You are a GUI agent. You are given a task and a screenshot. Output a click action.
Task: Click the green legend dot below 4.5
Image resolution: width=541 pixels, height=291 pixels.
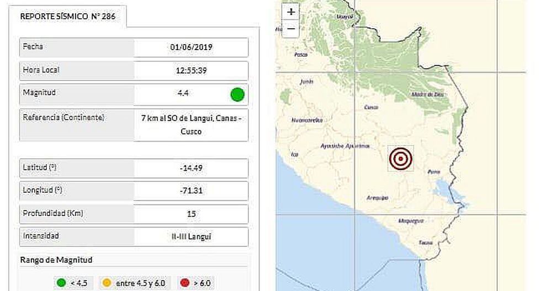click(61, 283)
